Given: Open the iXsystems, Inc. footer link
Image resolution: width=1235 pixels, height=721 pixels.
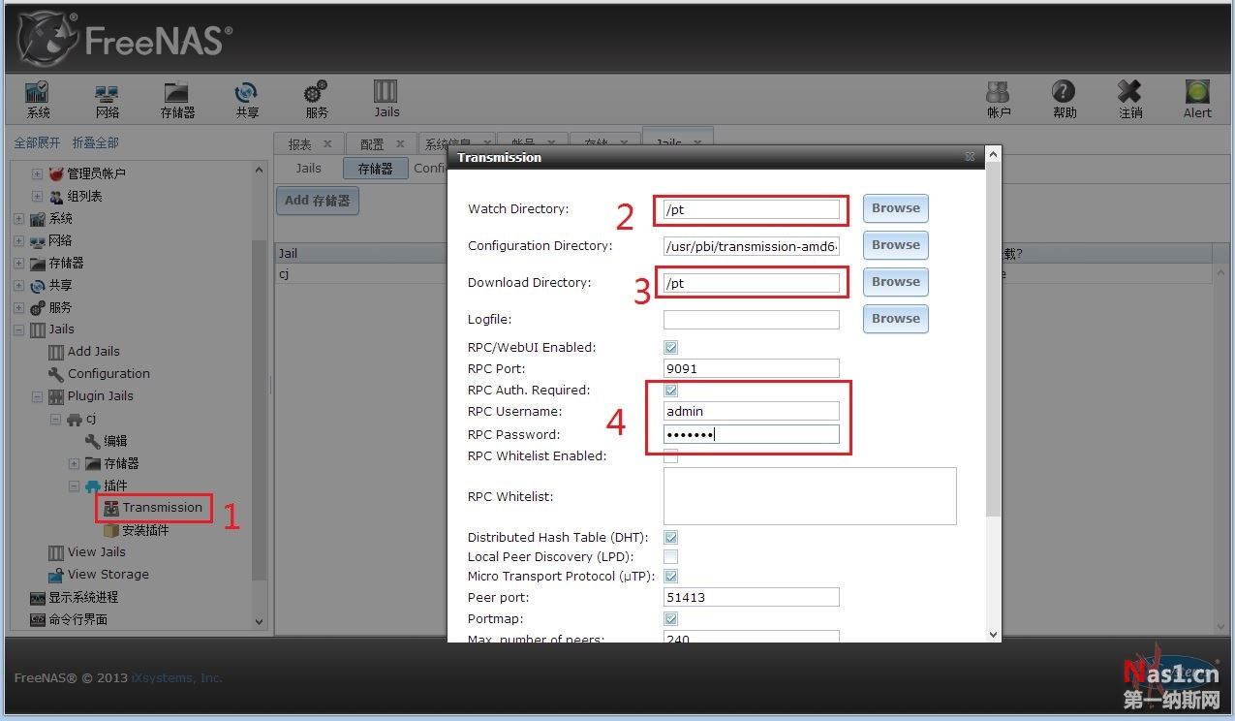Looking at the screenshot, I should coord(177,678).
